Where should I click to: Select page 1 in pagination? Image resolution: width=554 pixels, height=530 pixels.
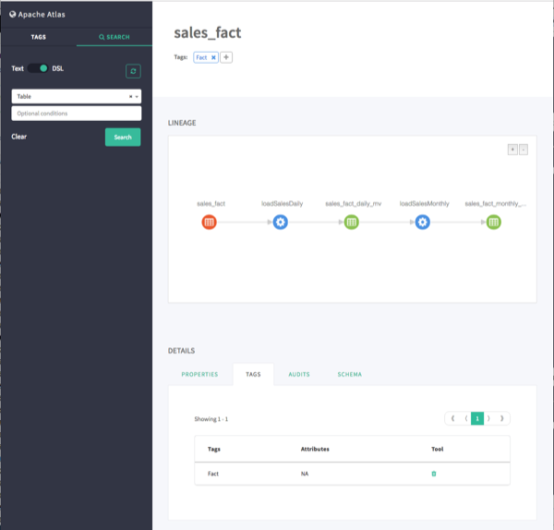tap(477, 418)
